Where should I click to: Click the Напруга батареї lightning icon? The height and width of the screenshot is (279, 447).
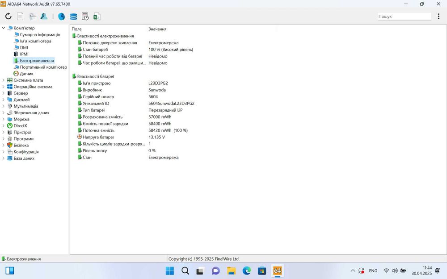click(80, 137)
